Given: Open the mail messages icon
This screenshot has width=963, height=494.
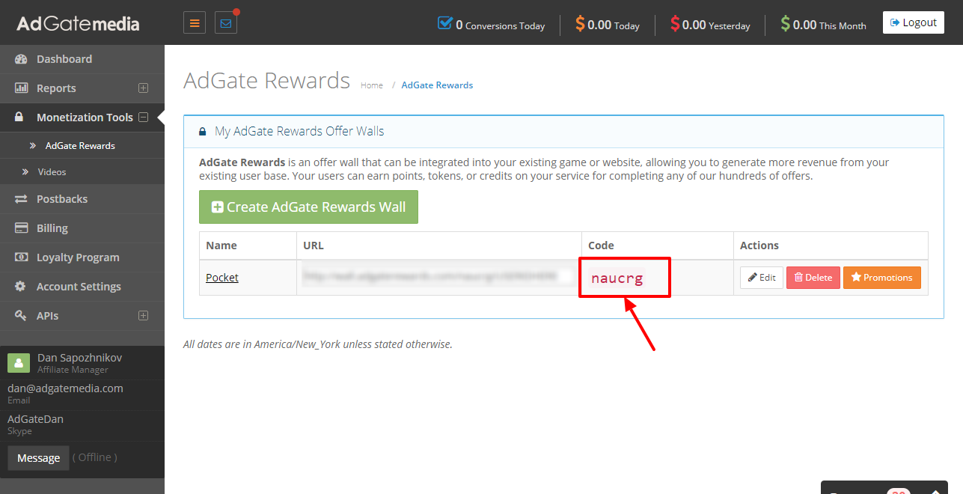Looking at the screenshot, I should pyautogui.click(x=226, y=23).
